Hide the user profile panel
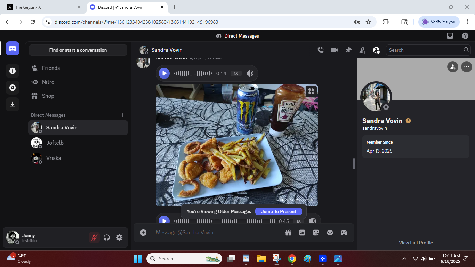This screenshot has height=267, width=475. click(x=376, y=50)
